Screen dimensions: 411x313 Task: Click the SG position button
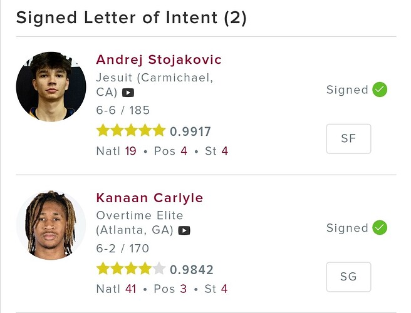[348, 277]
